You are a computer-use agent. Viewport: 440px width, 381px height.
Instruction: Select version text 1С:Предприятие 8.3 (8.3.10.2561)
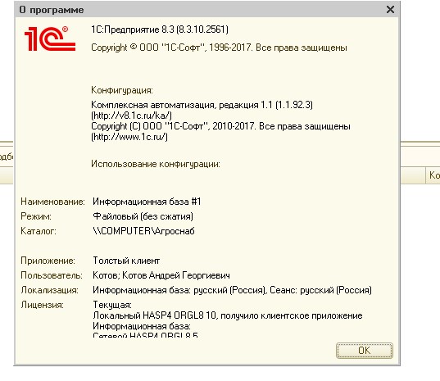[160, 29]
